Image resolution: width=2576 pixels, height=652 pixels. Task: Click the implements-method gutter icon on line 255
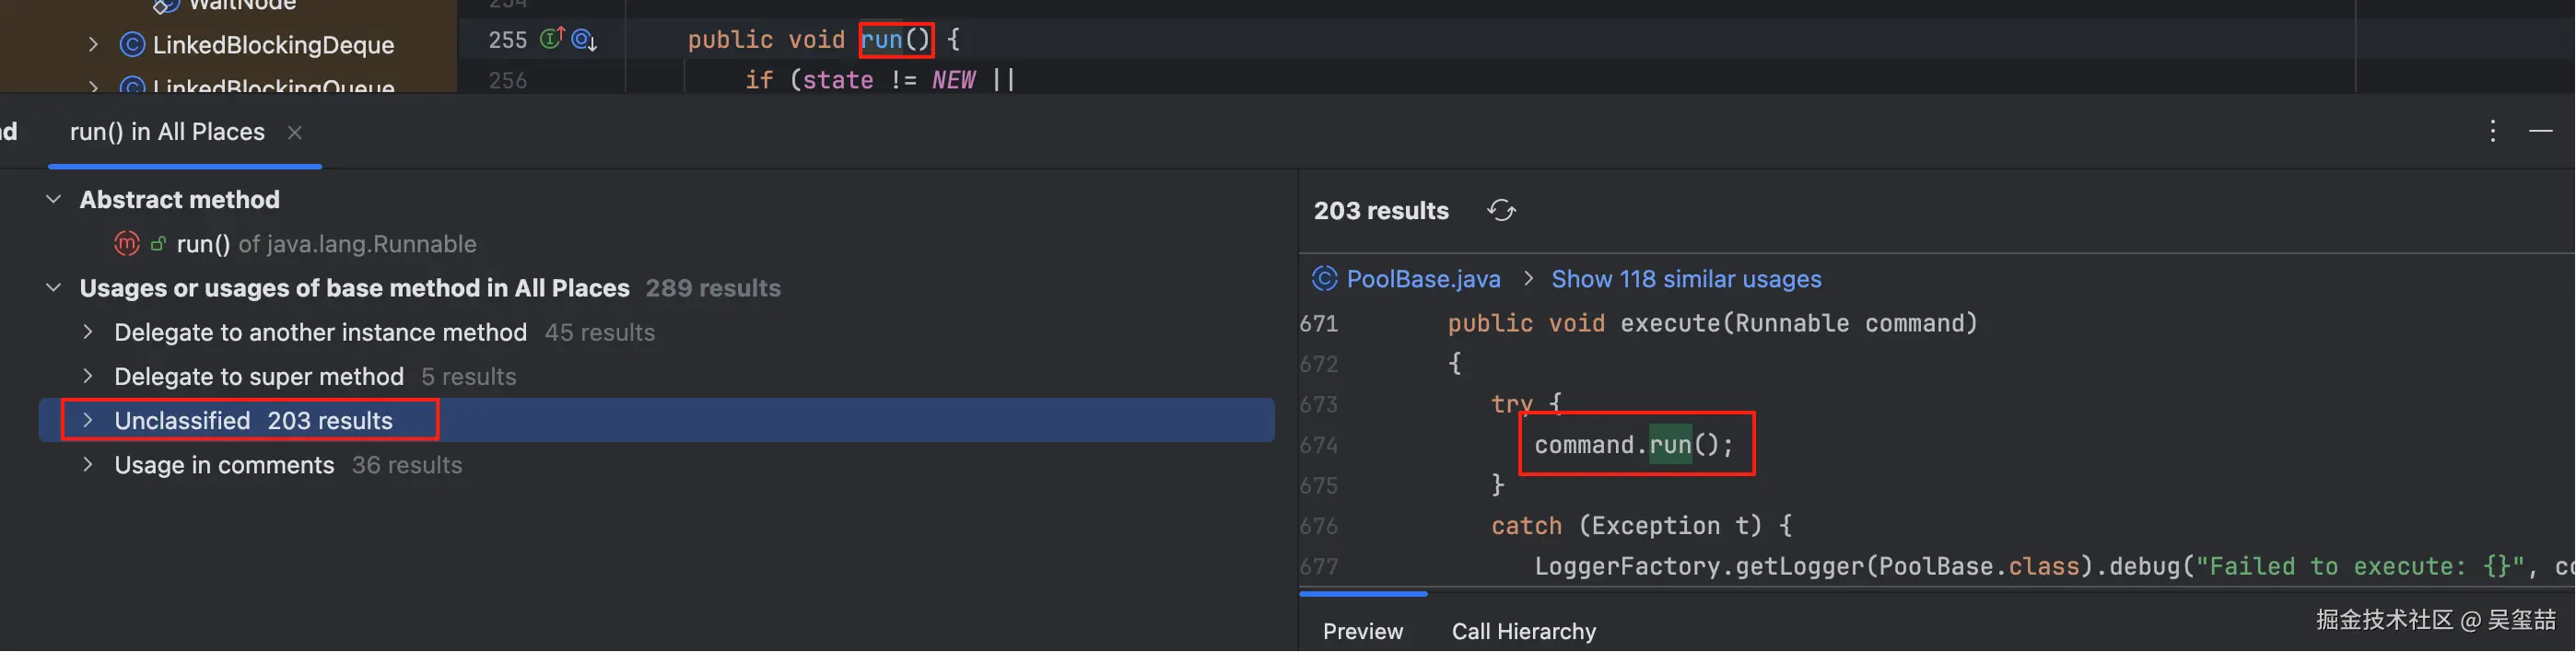coord(552,39)
